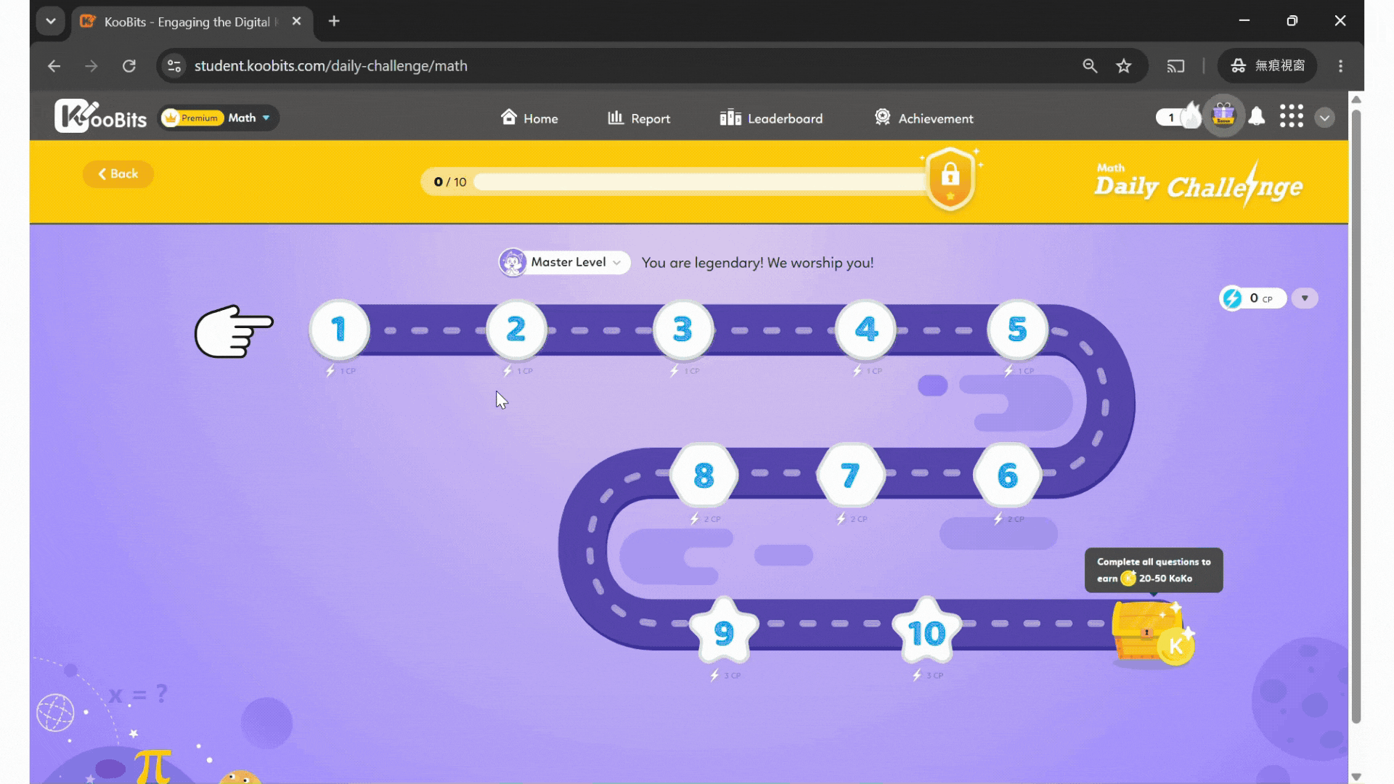Image resolution: width=1394 pixels, height=784 pixels.
Task: Close the KooBits tab
Action: [x=296, y=22]
